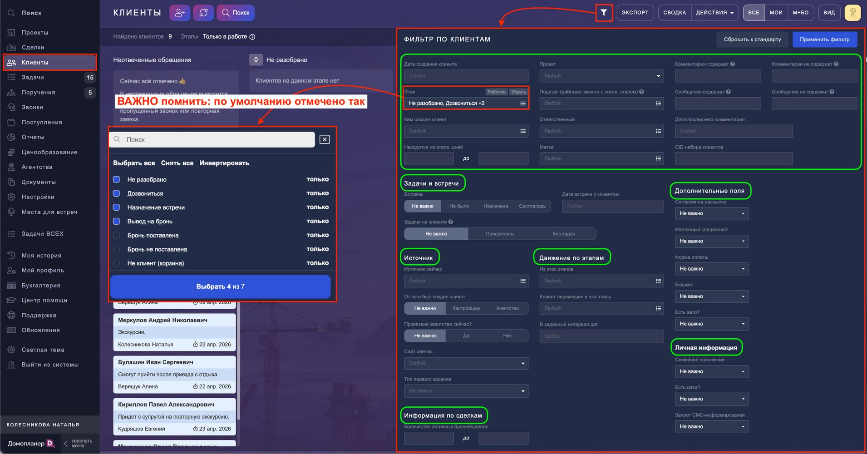Expand Тип первого касания dropdown
Image resolution: width=867 pixels, height=454 pixels.
[466, 391]
